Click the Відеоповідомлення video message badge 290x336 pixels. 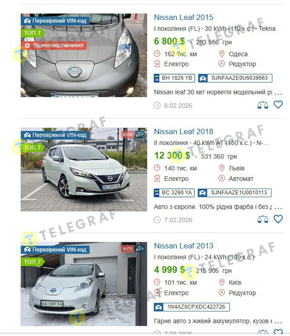tap(54, 45)
